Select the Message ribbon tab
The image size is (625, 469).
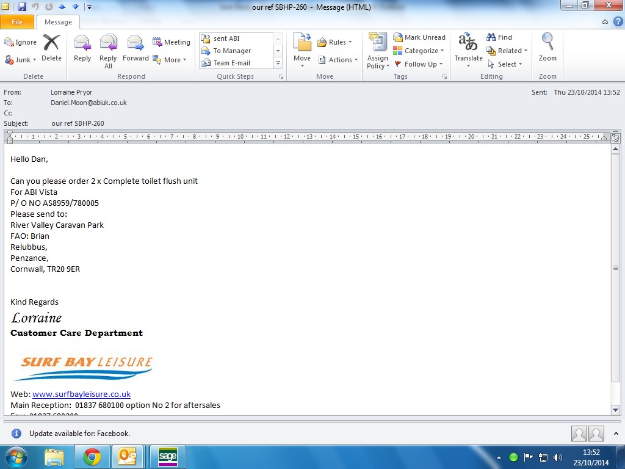click(58, 22)
